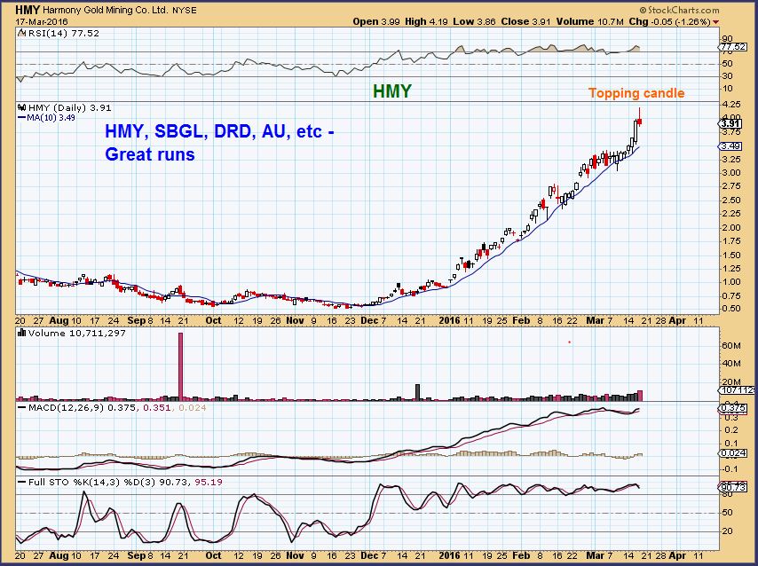Click the orange Topping candle annotation

click(636, 93)
